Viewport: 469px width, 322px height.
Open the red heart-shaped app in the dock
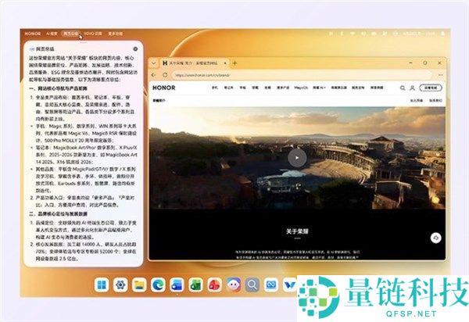[x=215, y=285]
